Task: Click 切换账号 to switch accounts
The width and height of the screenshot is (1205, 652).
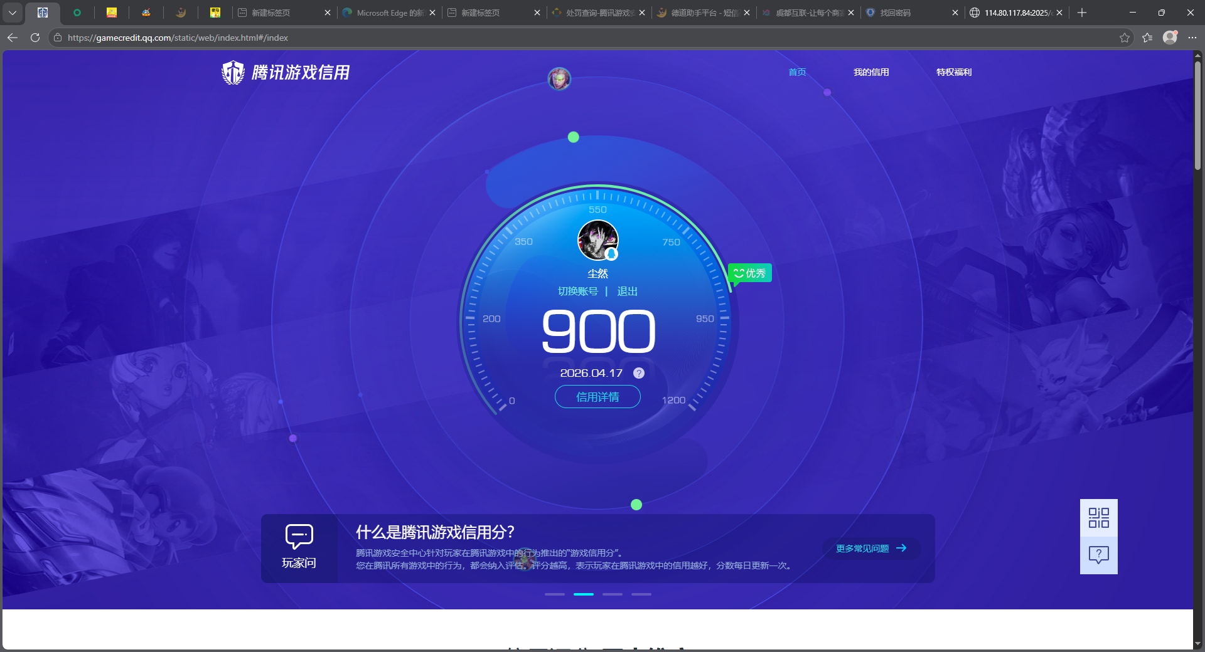Action: (578, 291)
